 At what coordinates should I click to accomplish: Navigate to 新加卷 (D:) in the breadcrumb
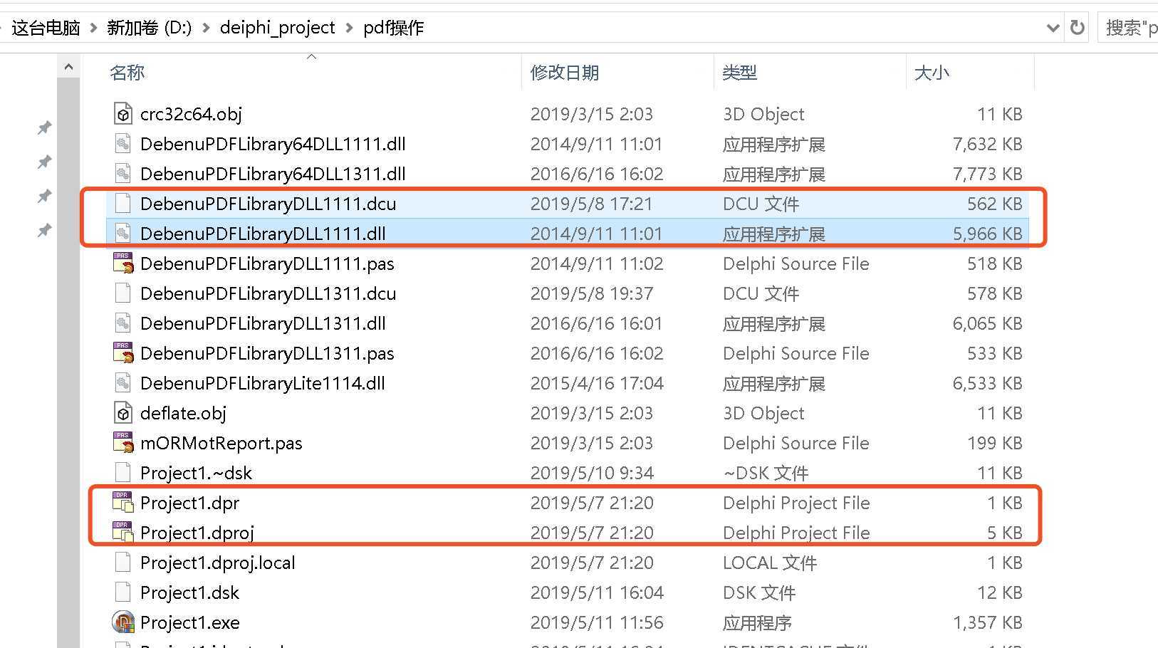coord(150,28)
